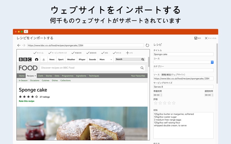Image resolution: width=231 pixels, height=144 pixels.
Task: Toggle the 準備時間 checkmark selector
Action: coord(77,53)
